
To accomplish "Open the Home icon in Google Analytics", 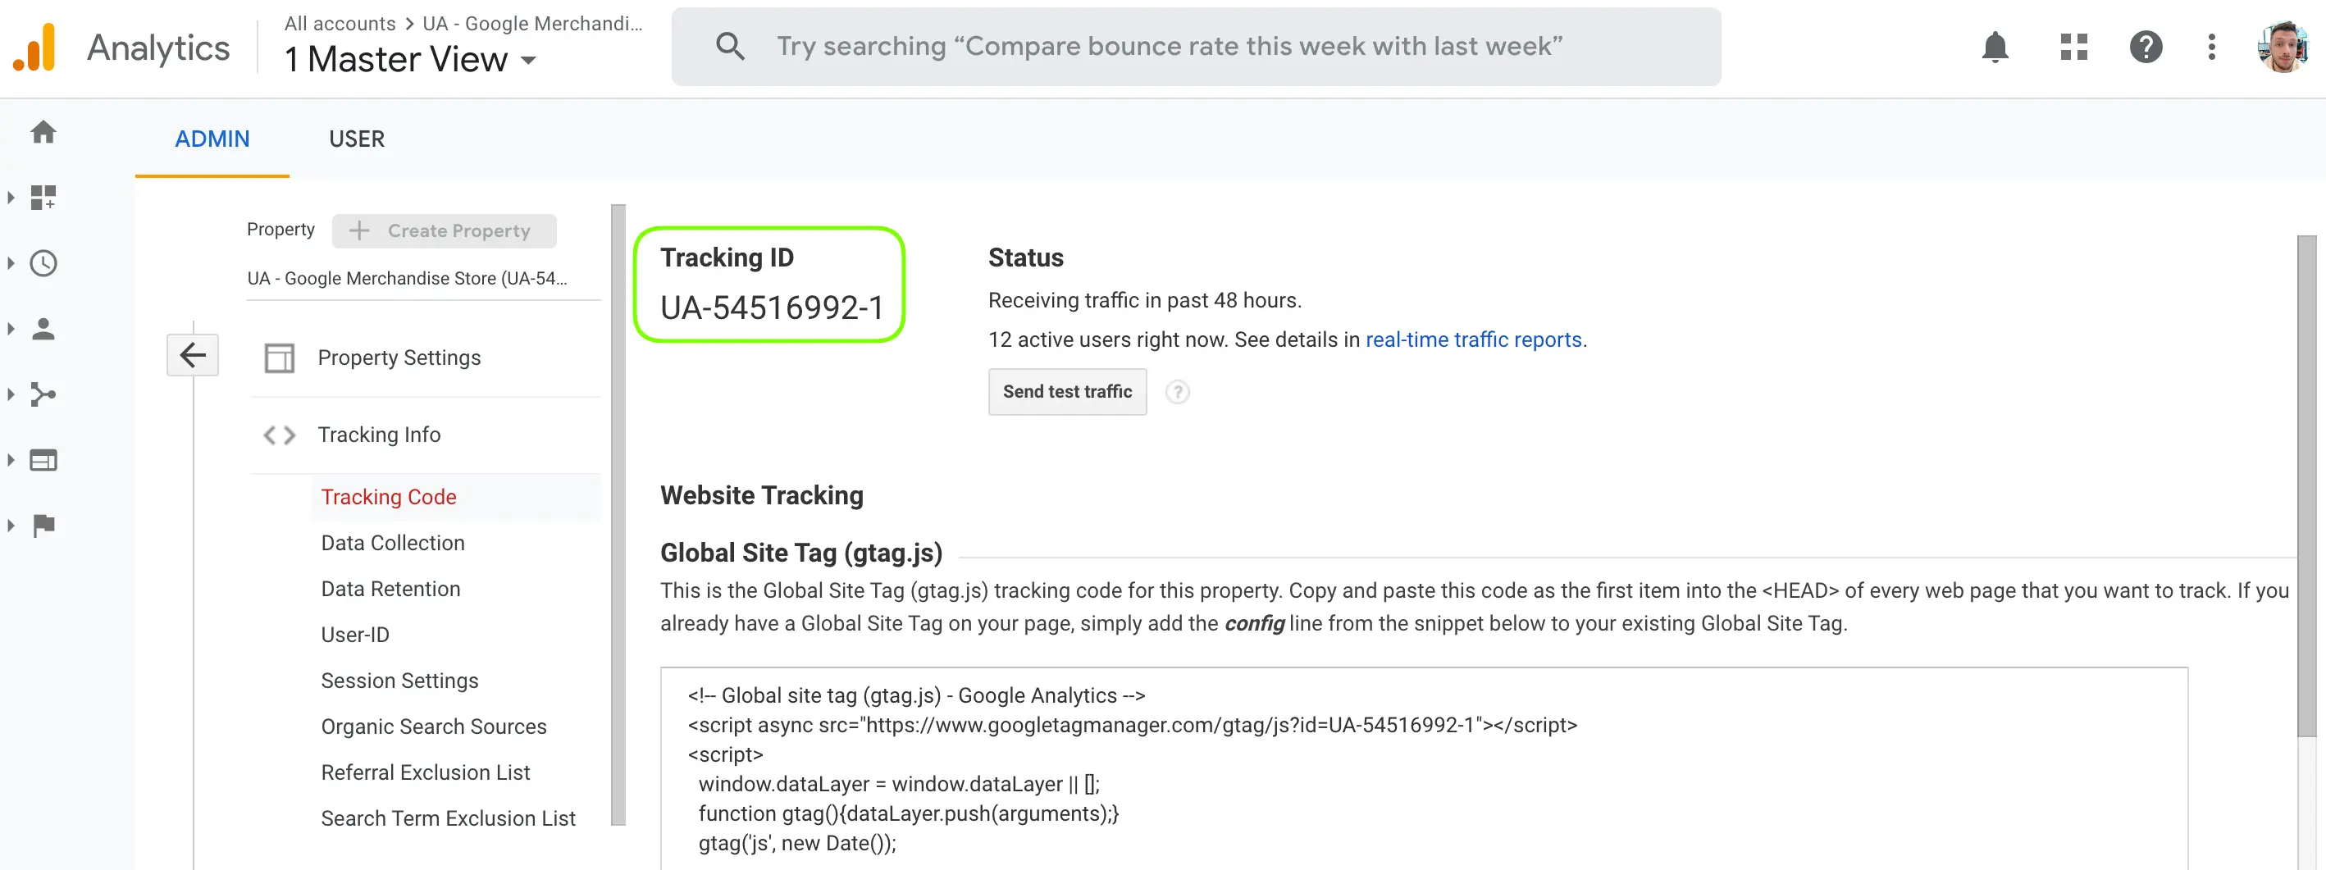I will tap(43, 132).
